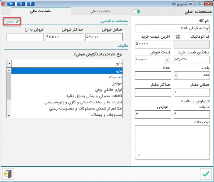214x182 pixels.
Task: Switch to the مشخصات فنی tab
Action: (100, 11)
